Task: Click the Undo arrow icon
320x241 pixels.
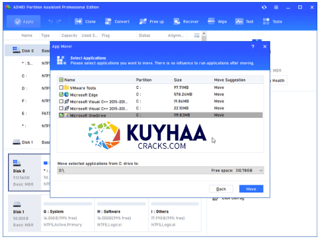Action: (x=50, y=21)
